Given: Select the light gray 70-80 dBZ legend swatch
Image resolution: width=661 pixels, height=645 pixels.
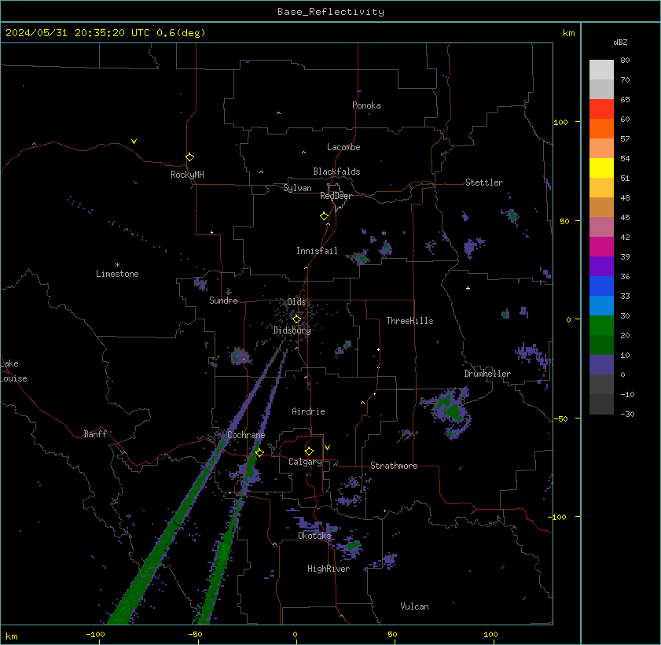Looking at the screenshot, I should (x=601, y=69).
